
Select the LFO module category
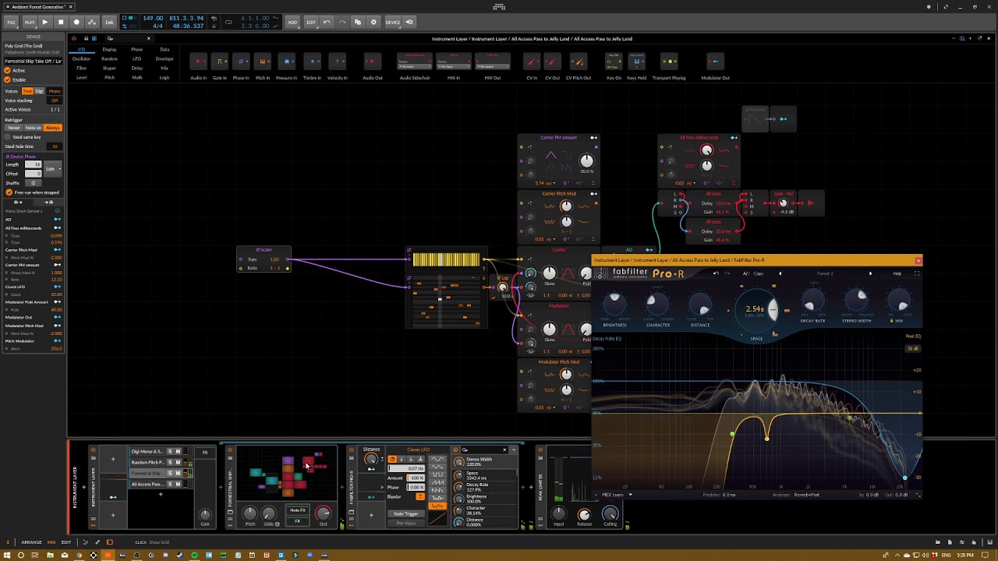[x=137, y=58]
